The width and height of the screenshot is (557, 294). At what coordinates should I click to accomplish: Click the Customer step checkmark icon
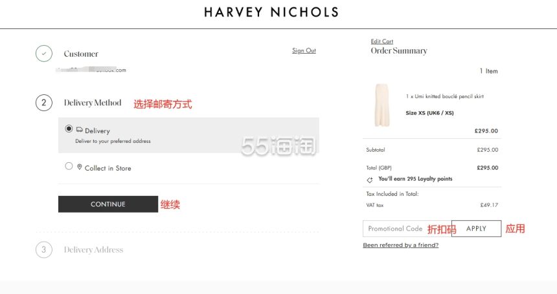point(44,54)
